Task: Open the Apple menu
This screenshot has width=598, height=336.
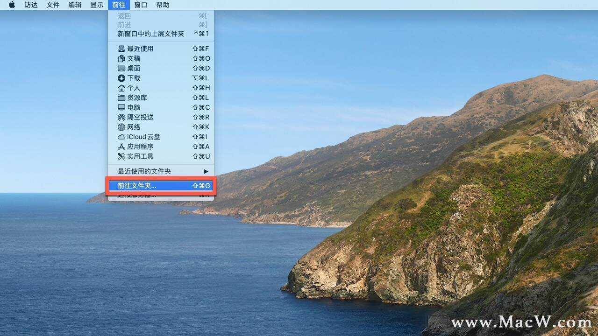Action: (12, 5)
